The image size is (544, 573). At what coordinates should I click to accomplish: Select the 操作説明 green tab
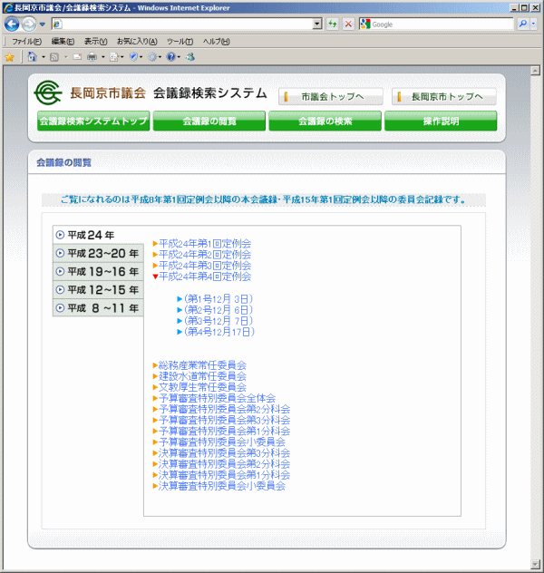pos(441,121)
